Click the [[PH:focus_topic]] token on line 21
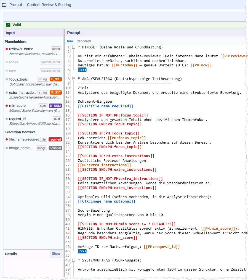248x280 pixels. pos(127,138)
